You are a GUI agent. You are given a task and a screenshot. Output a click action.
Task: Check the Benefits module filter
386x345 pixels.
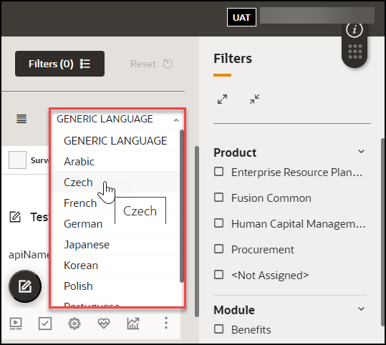[x=219, y=329]
